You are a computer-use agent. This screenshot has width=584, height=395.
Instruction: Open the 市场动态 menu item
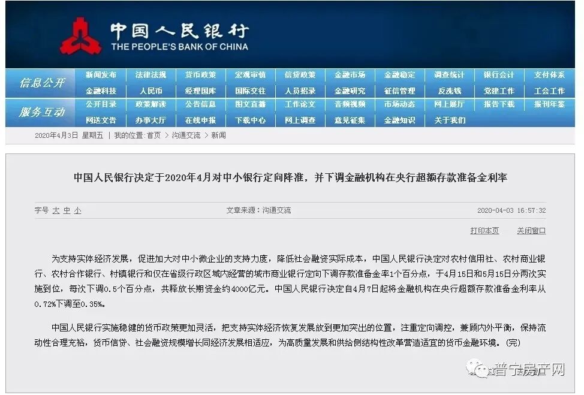click(x=400, y=104)
